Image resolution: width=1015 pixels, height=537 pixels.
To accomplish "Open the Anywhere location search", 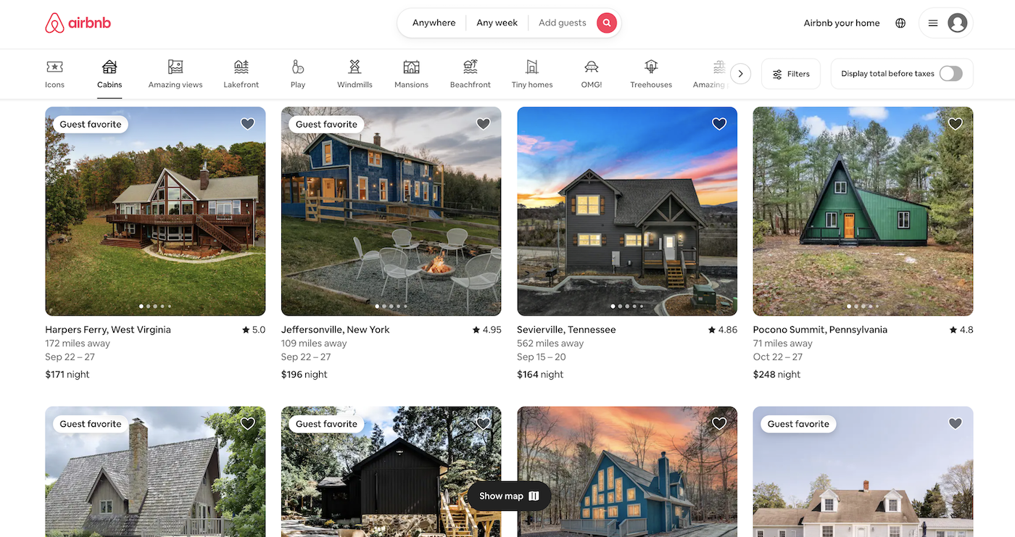I will [x=433, y=22].
